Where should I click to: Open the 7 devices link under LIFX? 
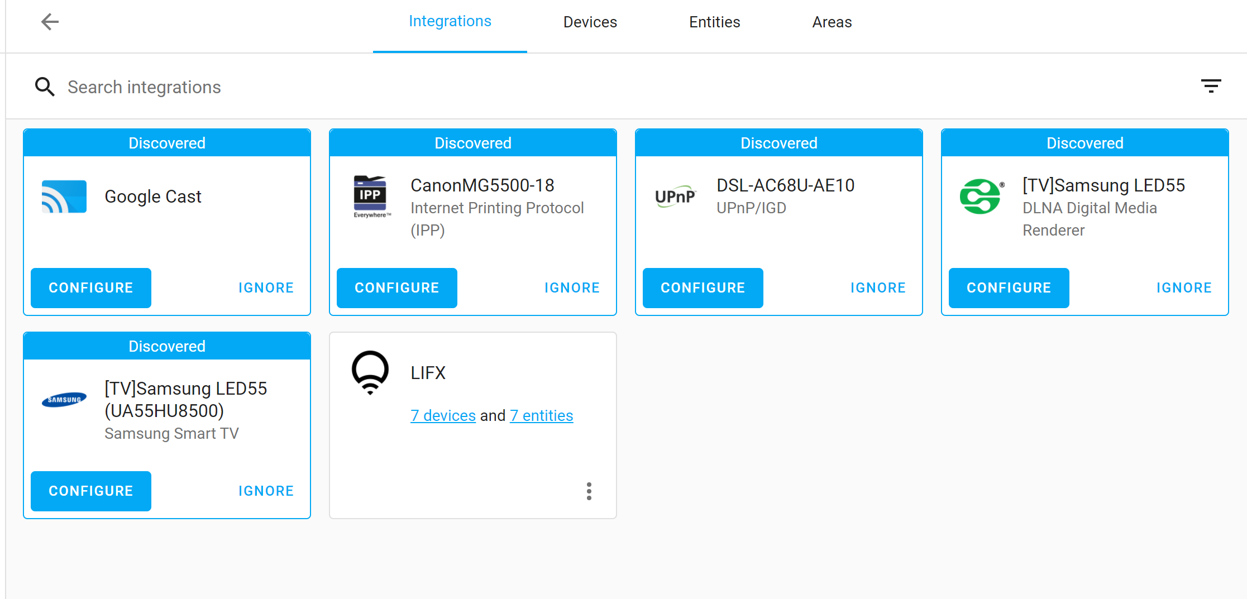(443, 415)
